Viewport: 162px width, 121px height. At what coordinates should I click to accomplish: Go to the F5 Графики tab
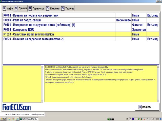[53, 8]
